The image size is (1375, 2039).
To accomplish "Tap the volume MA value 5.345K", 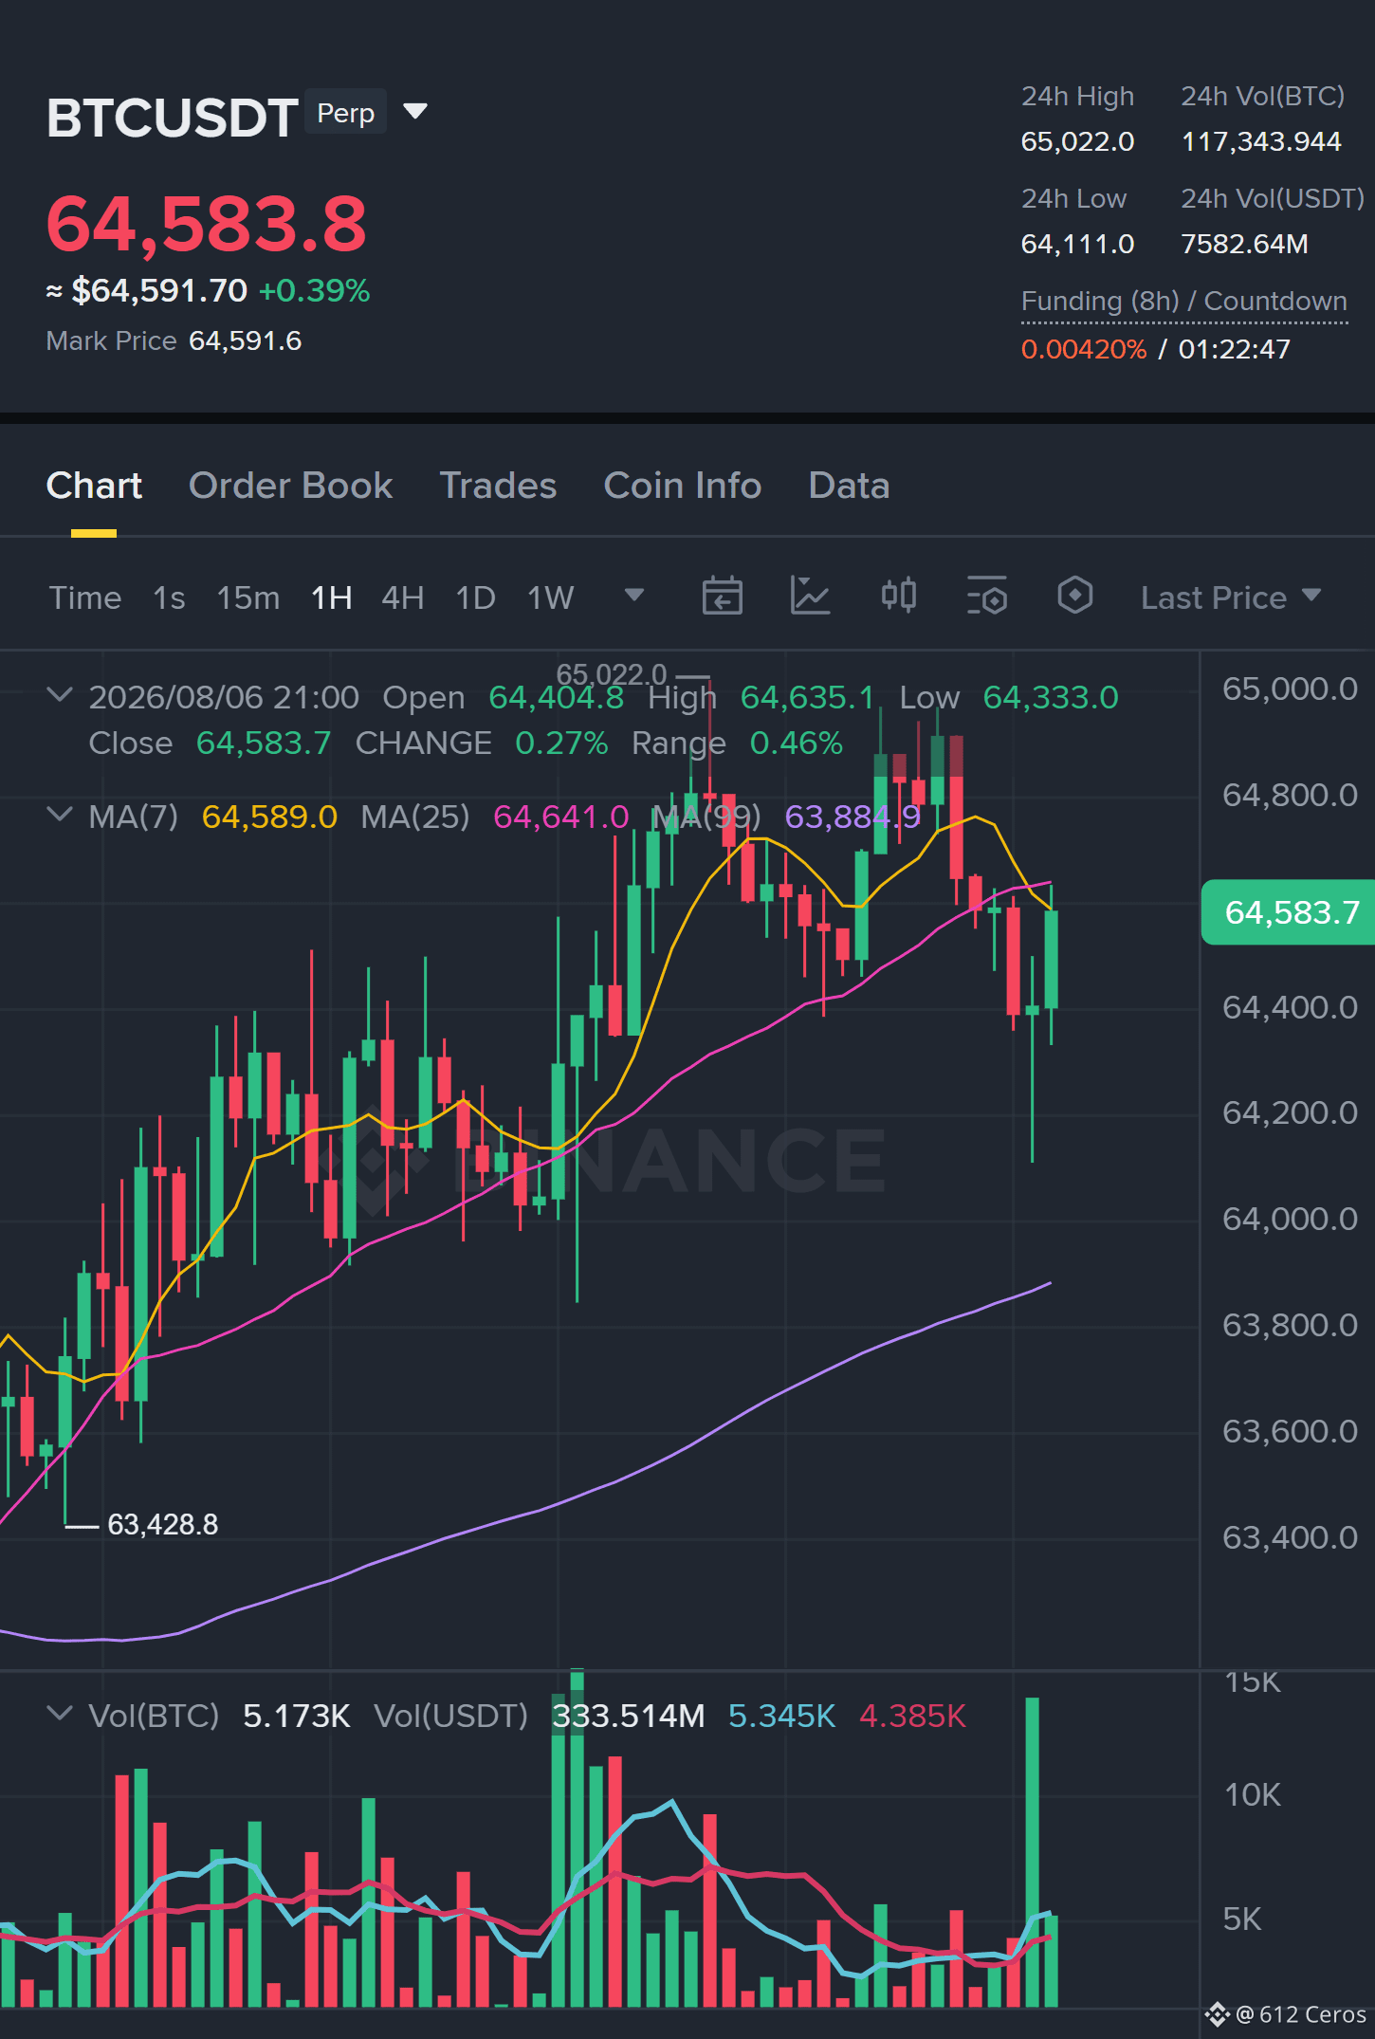I will pos(781,1716).
